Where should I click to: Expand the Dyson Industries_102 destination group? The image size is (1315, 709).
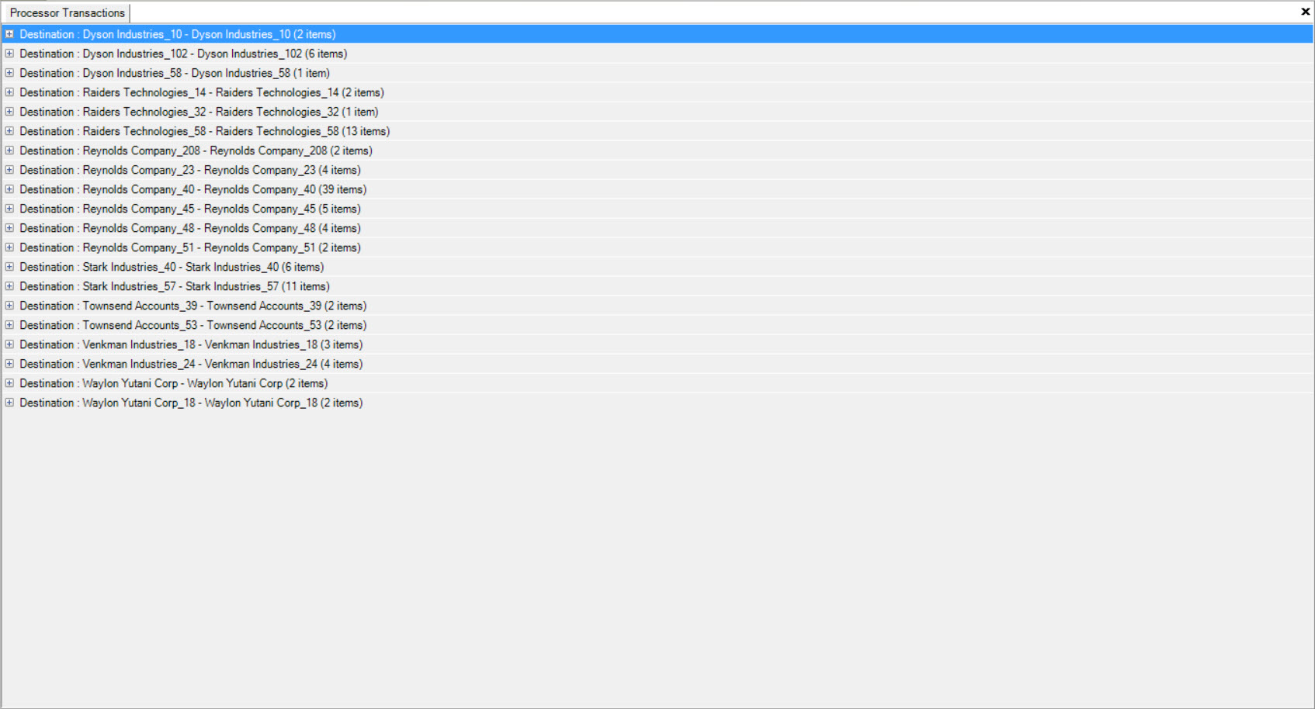coord(9,54)
